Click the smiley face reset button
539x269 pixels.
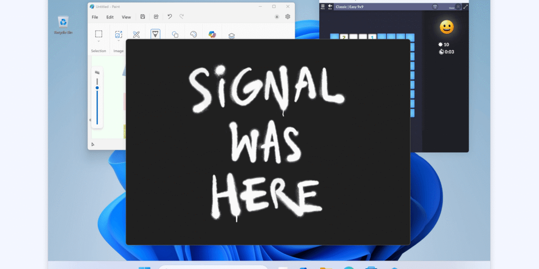click(446, 27)
